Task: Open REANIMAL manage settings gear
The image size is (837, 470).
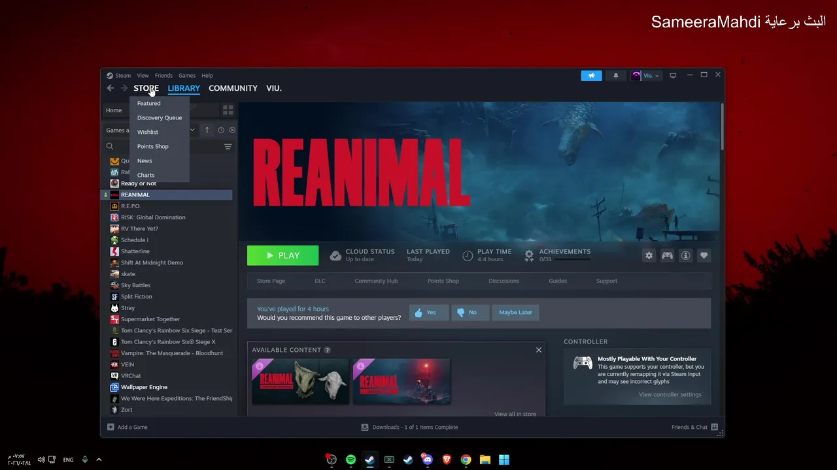Action: 649,256
